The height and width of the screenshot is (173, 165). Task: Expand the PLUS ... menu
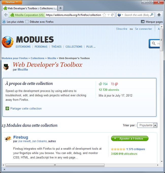[91, 47]
